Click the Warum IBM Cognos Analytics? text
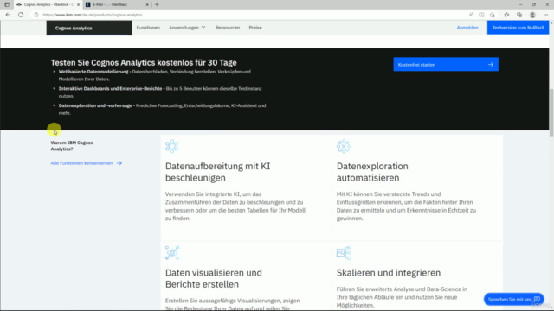The height and width of the screenshot is (311, 554). [72, 146]
